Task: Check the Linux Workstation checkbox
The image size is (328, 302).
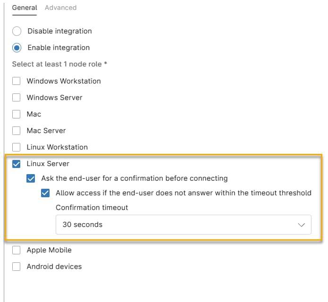Action: click(17, 147)
